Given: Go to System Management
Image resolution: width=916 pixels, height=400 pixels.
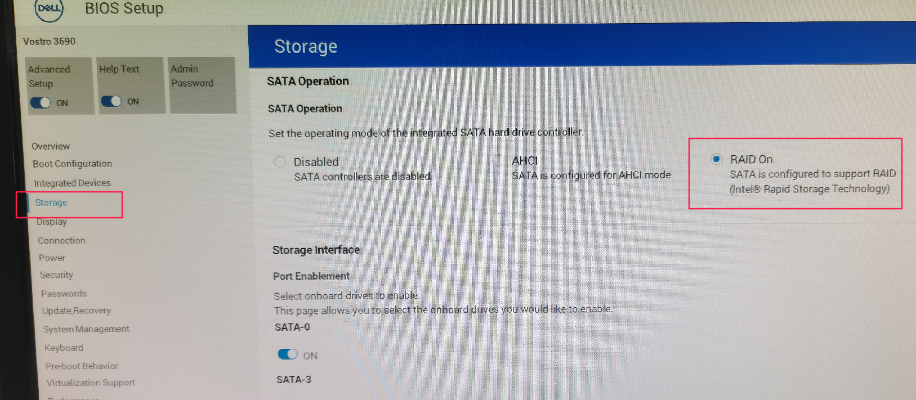Looking at the screenshot, I should click(86, 329).
